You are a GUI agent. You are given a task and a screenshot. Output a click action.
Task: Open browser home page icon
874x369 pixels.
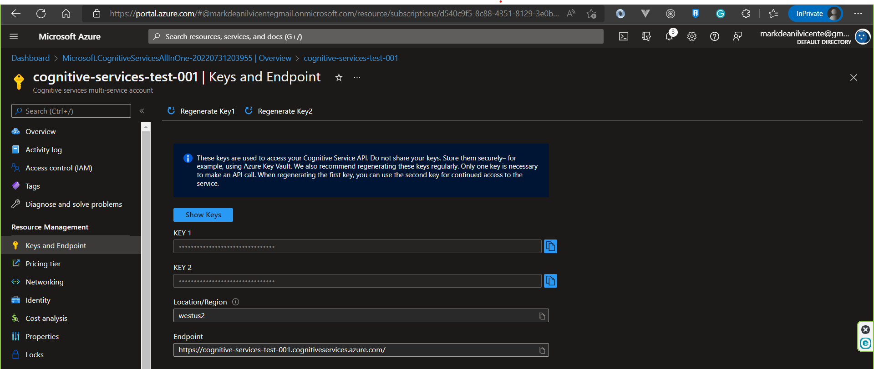(x=66, y=14)
